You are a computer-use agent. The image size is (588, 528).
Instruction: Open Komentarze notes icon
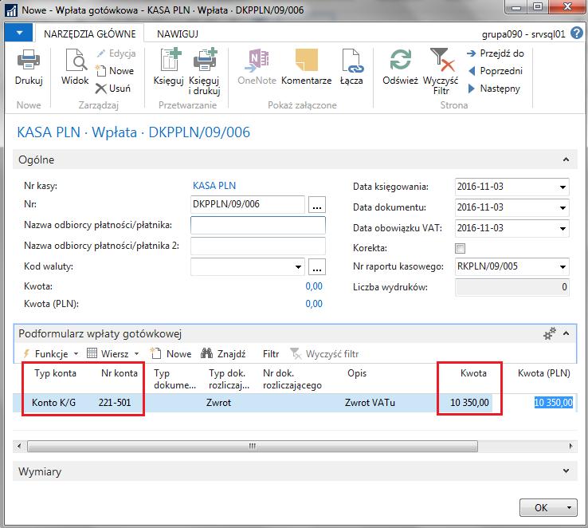click(x=307, y=60)
